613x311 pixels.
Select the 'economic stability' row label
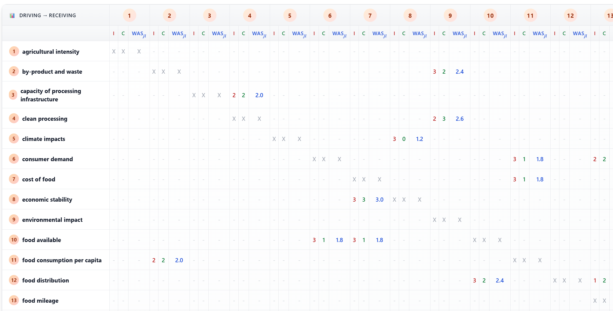[x=47, y=200]
